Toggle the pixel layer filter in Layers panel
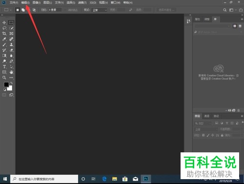The image size is (244, 184). (217, 123)
